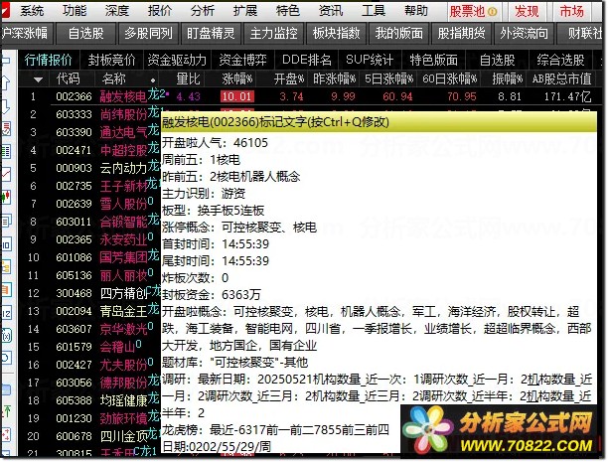The height and width of the screenshot is (462, 609).
Task: Switch to the 封板竞价 tab
Action: [112, 60]
